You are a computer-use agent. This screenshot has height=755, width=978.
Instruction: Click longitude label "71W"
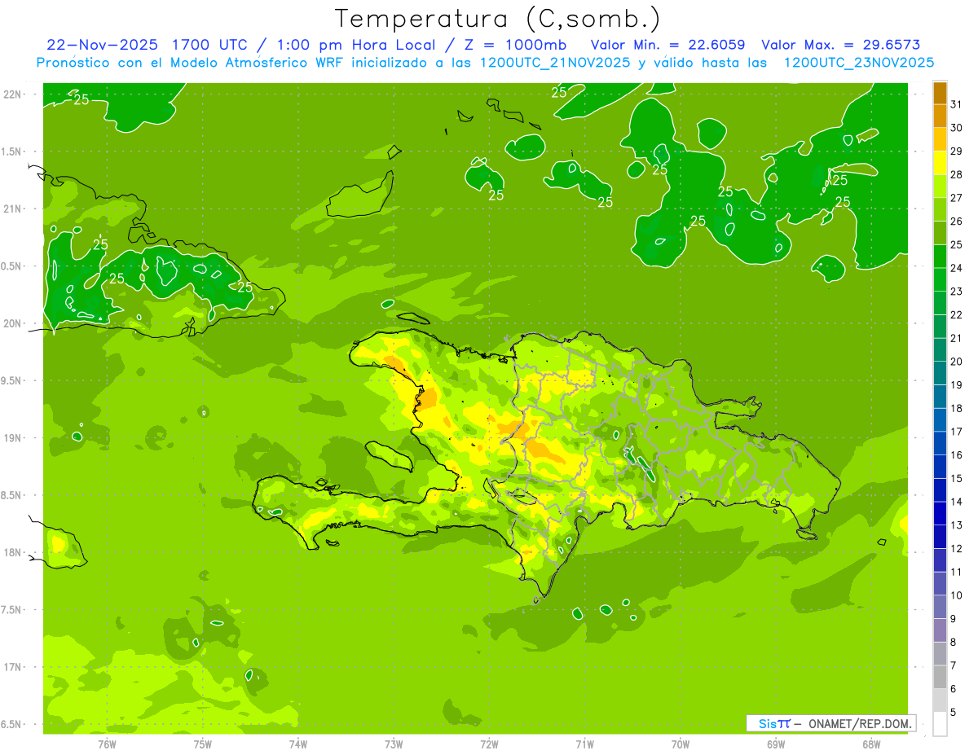[584, 744]
